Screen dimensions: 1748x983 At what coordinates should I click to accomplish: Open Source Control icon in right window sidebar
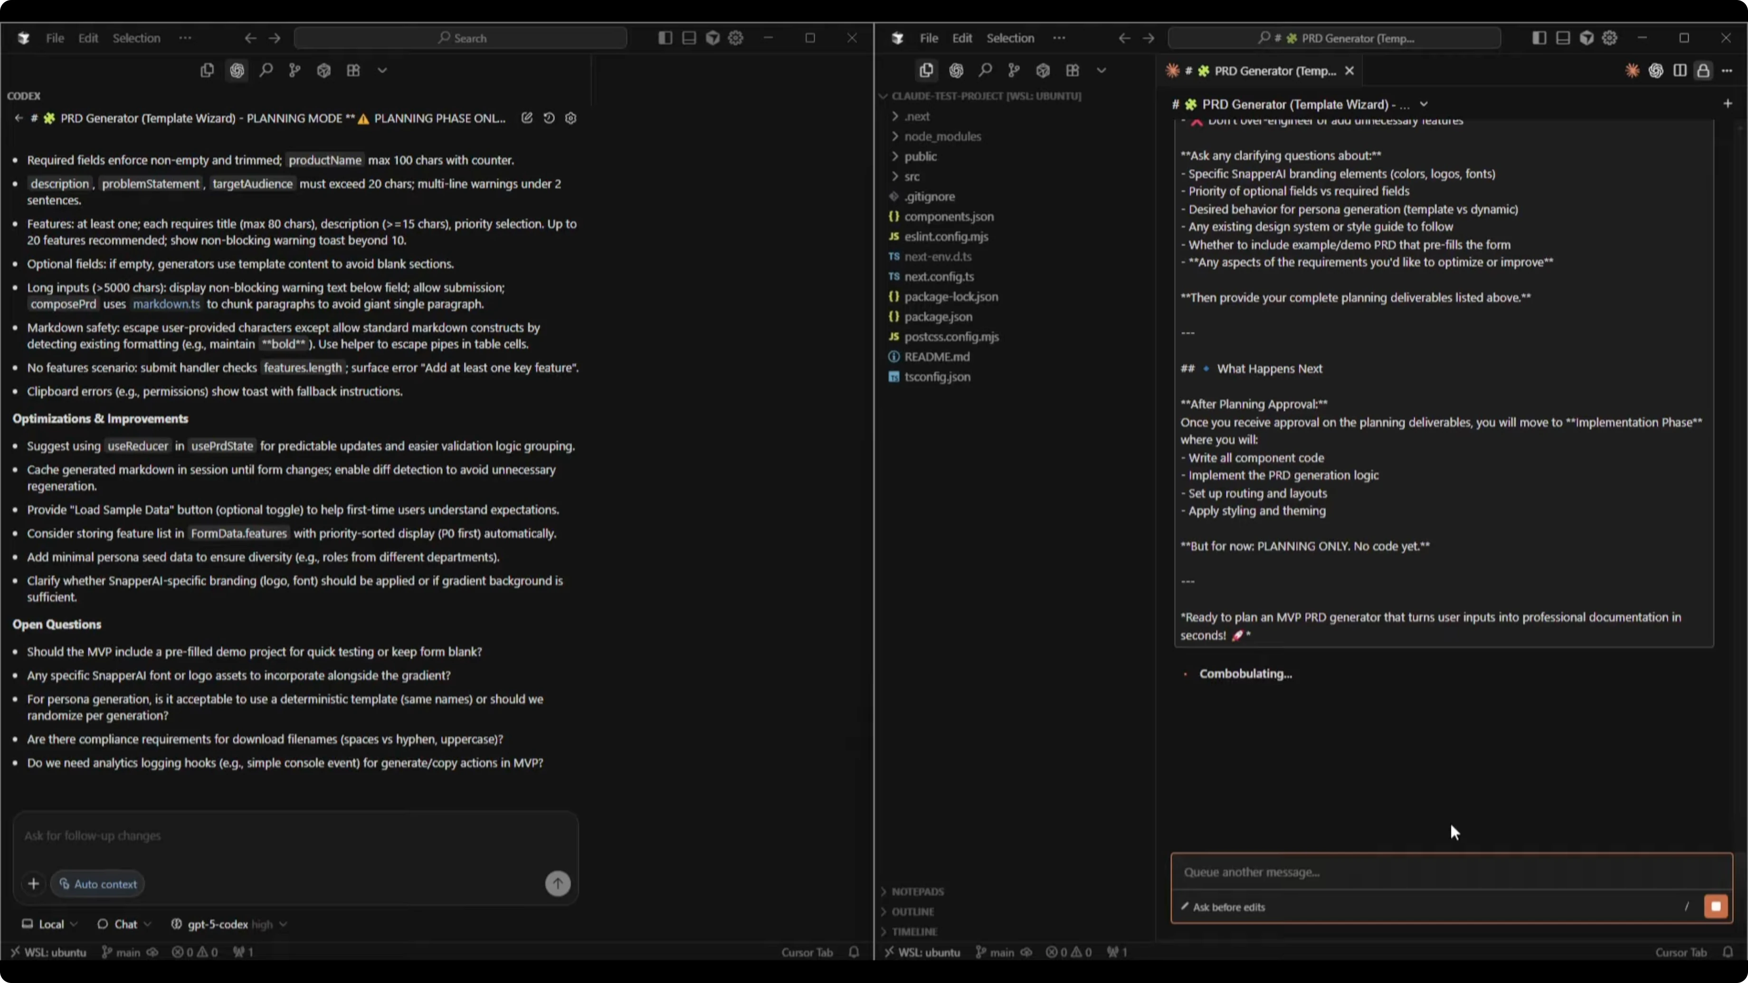(x=1014, y=71)
